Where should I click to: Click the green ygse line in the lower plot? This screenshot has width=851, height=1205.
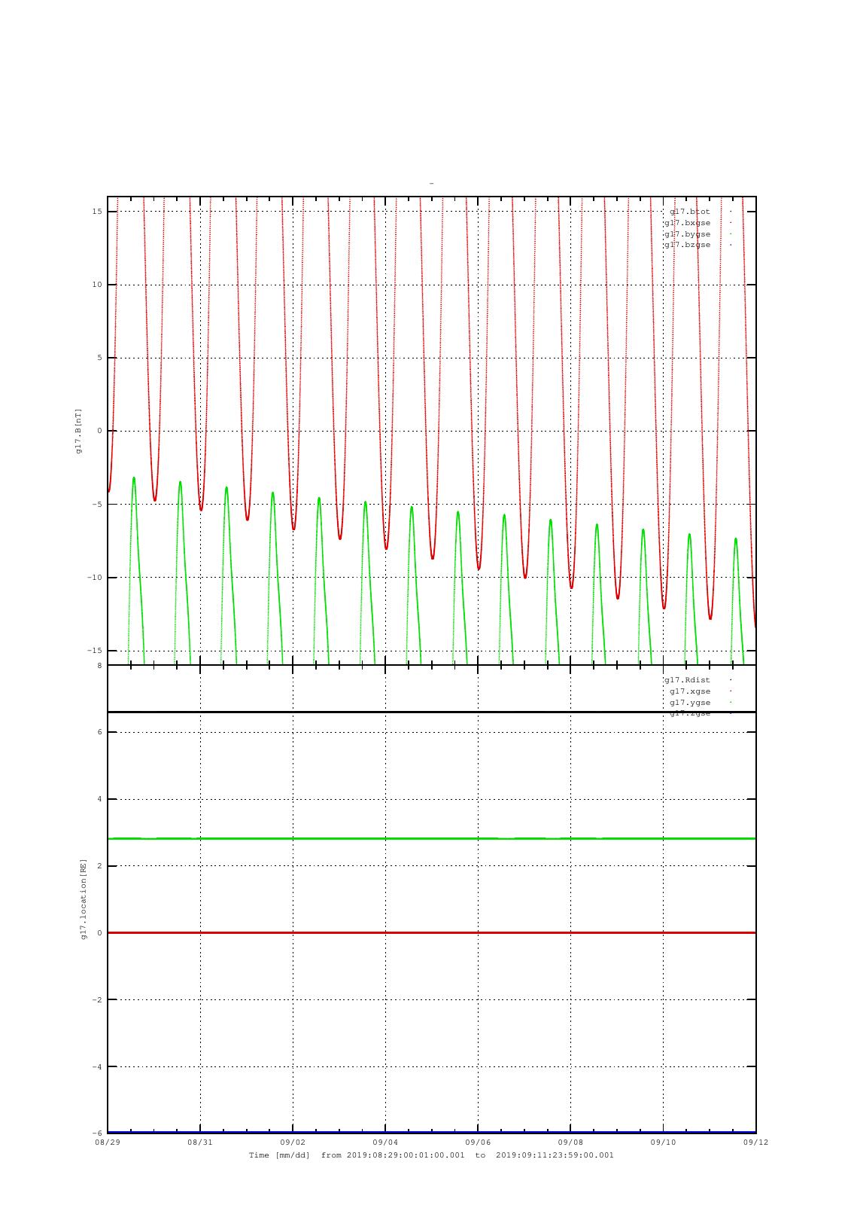[x=431, y=838]
